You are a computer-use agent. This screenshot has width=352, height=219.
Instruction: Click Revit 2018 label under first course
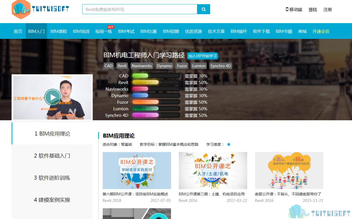[112, 200]
